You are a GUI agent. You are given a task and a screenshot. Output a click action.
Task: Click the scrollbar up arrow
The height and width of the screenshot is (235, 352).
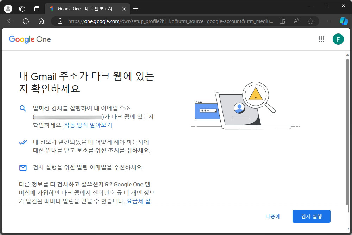tap(347, 55)
